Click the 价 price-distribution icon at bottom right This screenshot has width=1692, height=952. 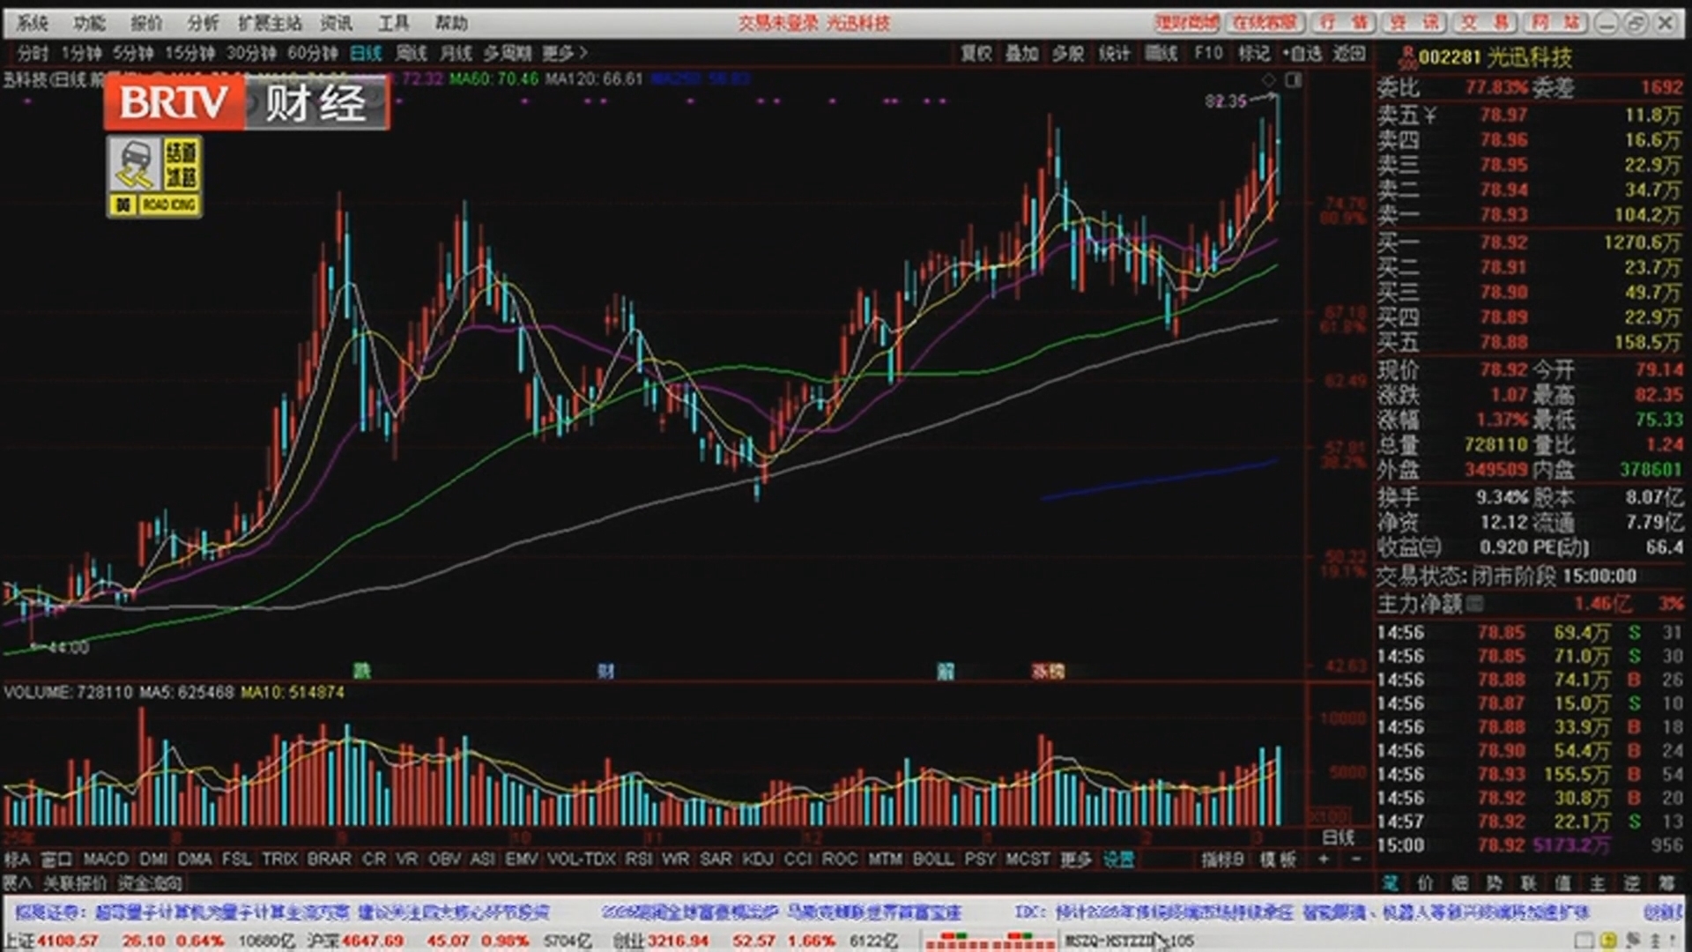click(1424, 883)
